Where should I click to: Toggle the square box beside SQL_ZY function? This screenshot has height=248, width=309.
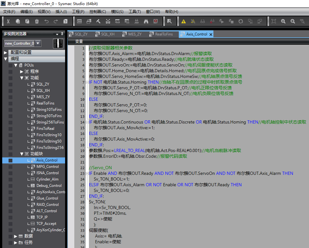pos(10,84)
